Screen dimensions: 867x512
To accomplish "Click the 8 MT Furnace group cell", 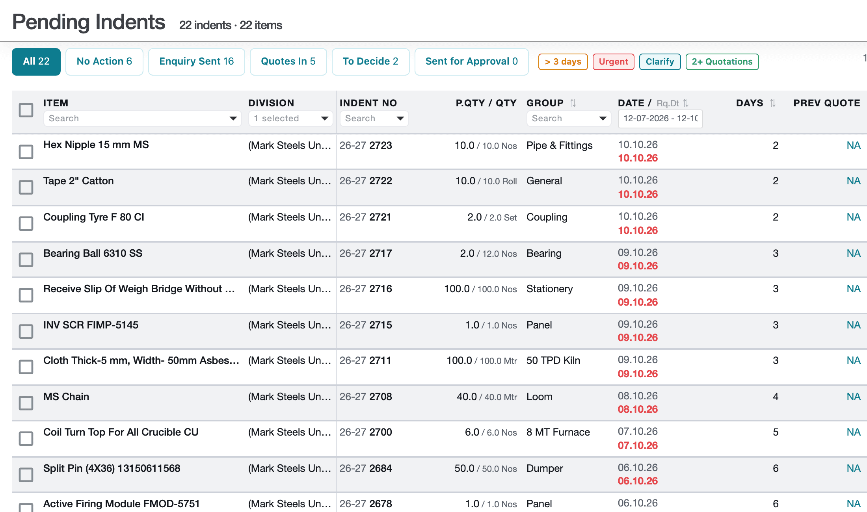I will pyautogui.click(x=558, y=432).
